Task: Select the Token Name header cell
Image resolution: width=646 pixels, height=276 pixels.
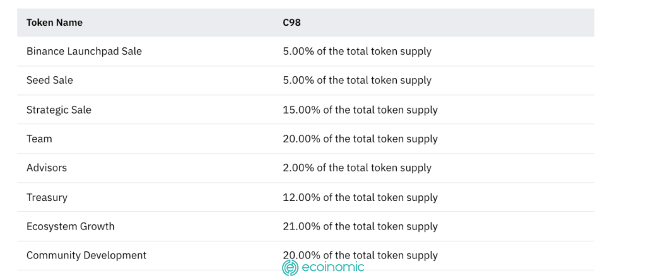Action: 54,23
